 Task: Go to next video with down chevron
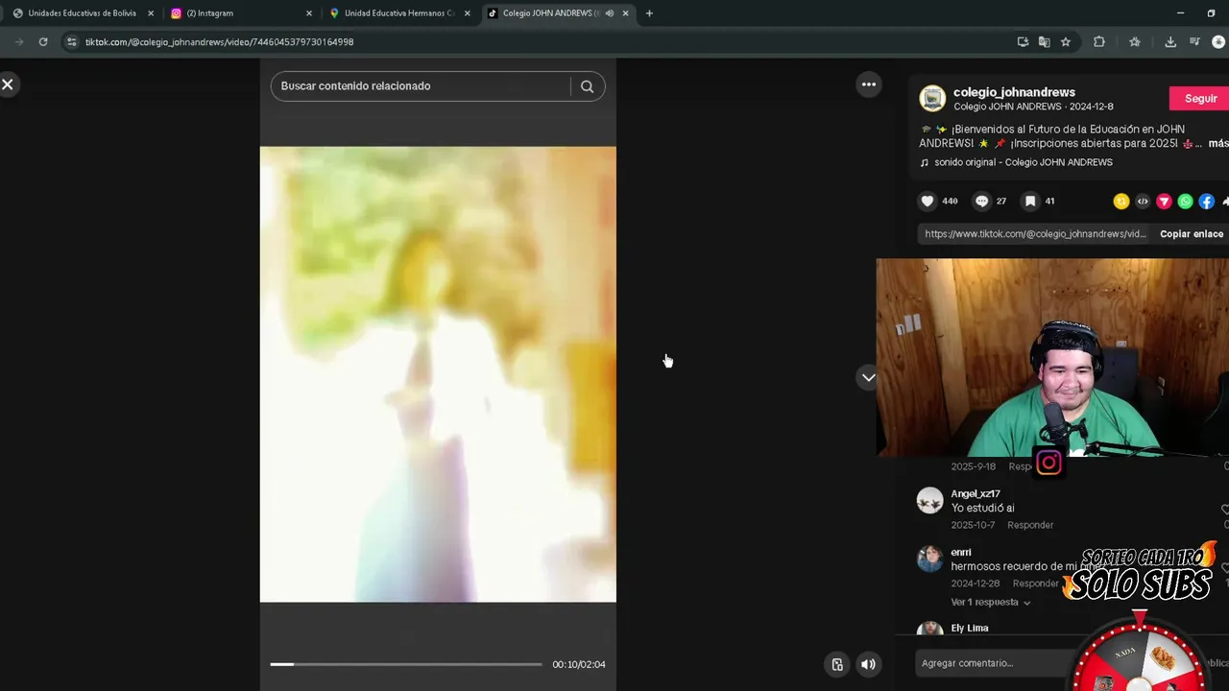pos(868,377)
